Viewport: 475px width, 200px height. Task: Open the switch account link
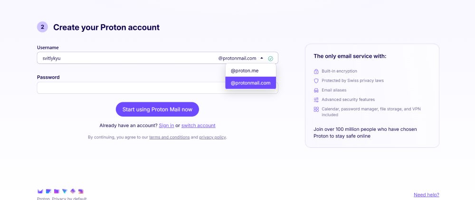point(199,126)
